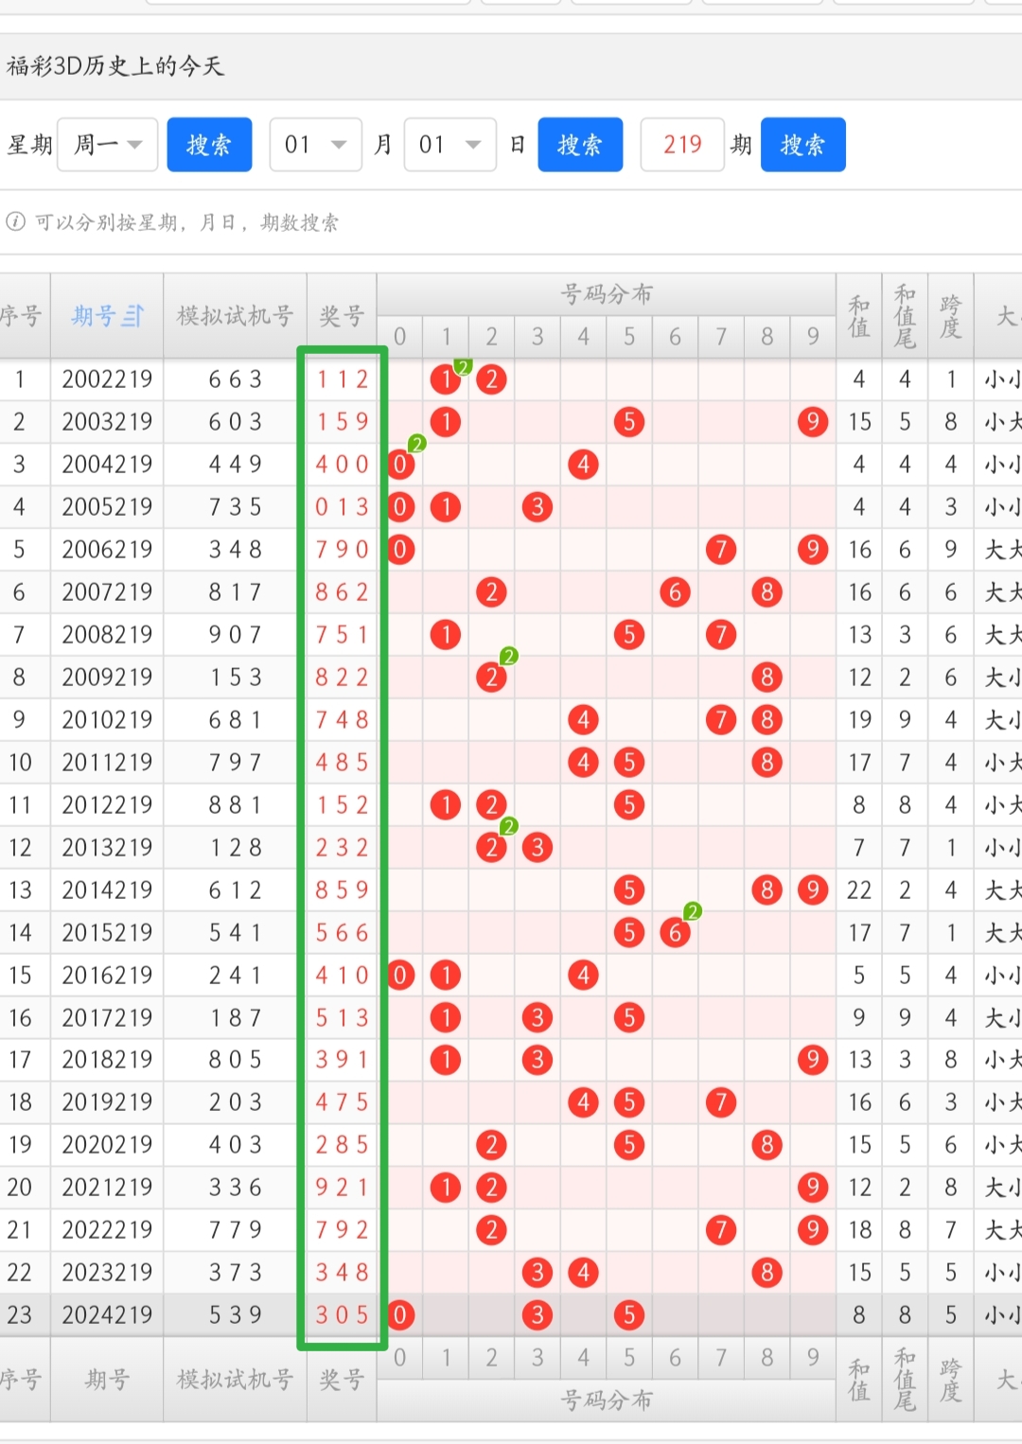Select issue number 2005219
Viewport: 1022px width, 1444px height.
[x=107, y=507]
